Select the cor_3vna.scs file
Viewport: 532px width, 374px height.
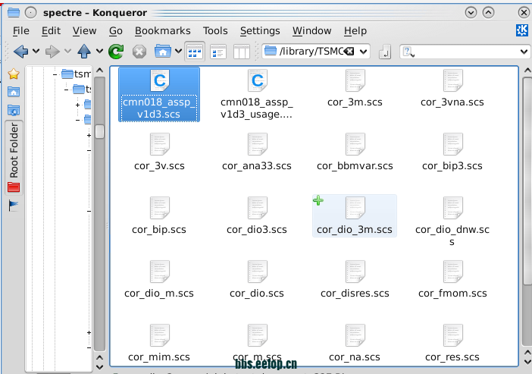tap(452, 88)
